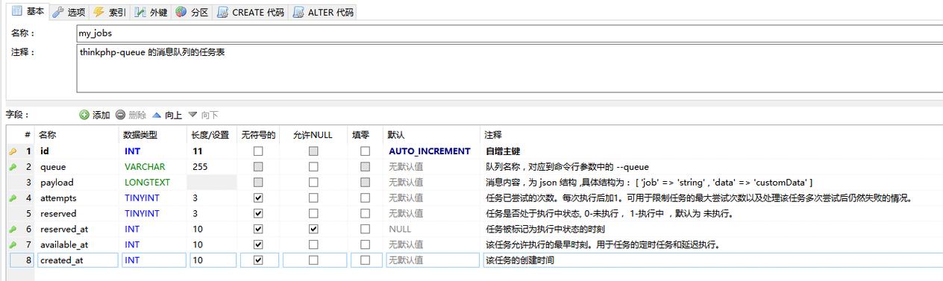
Task: Show the CREATE 代码 tab
Action: [250, 12]
